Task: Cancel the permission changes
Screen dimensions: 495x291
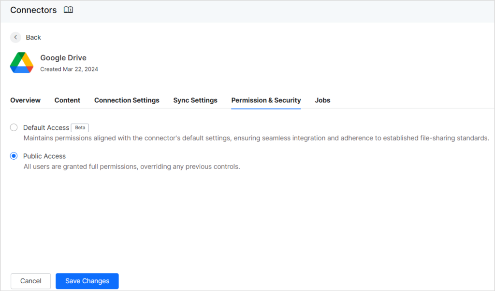Action: [30, 281]
